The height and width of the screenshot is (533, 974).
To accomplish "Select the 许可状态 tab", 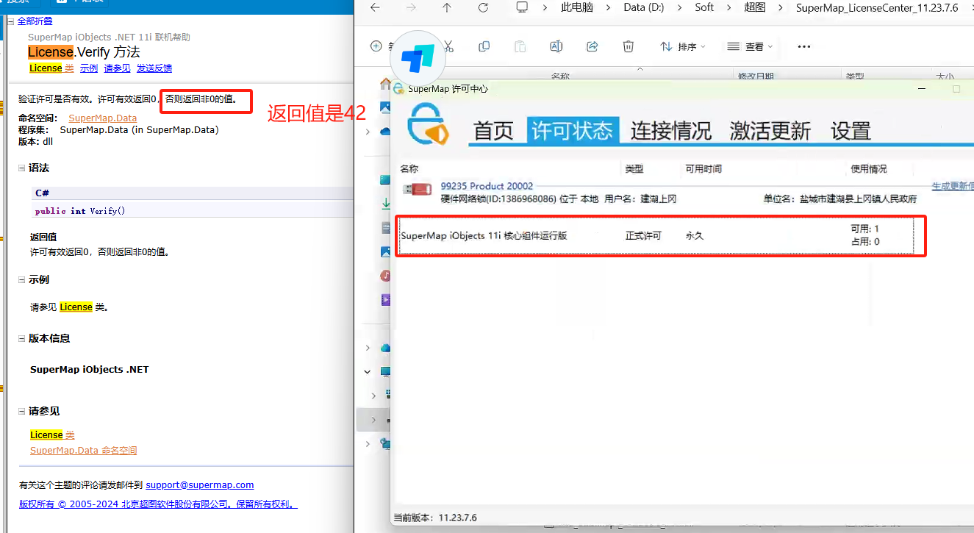I will (572, 131).
